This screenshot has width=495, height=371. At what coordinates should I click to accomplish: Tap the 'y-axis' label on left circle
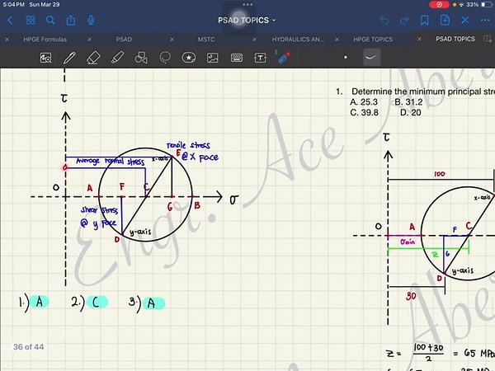click(140, 232)
